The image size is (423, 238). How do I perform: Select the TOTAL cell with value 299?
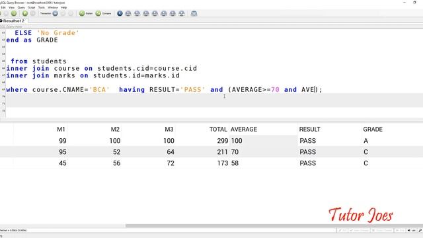pos(223,141)
